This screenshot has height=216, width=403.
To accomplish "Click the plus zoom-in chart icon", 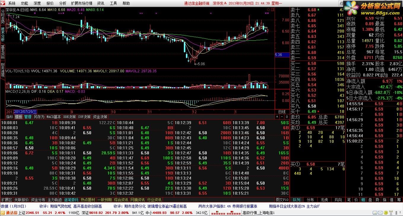I will tap(277, 117).
